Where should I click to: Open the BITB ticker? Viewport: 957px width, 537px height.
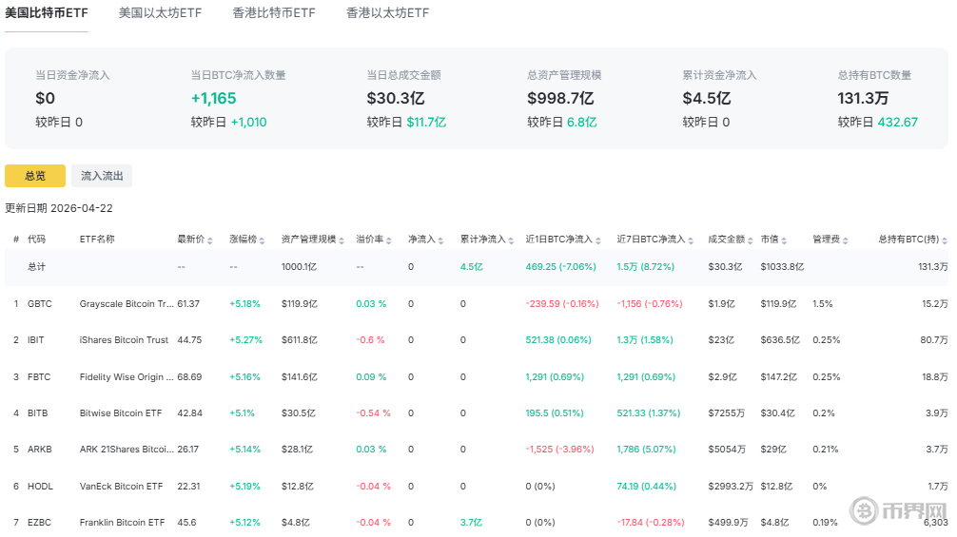point(37,412)
